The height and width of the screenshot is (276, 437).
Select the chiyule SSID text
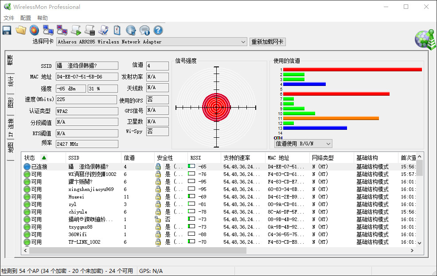click(x=78, y=212)
